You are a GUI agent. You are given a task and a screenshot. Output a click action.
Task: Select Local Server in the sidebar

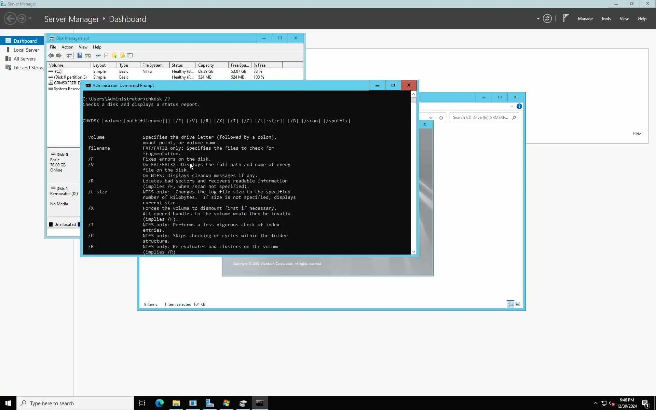(26, 50)
